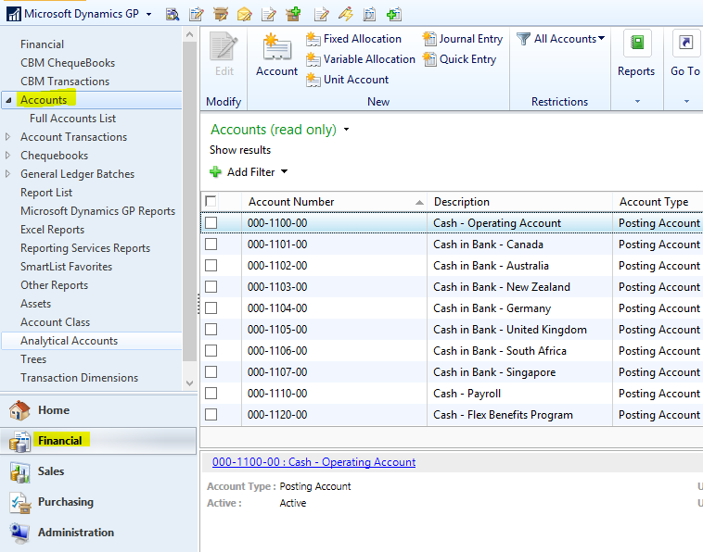Click the Fixed Allocation icon
This screenshot has height=552, width=703.
313,39
